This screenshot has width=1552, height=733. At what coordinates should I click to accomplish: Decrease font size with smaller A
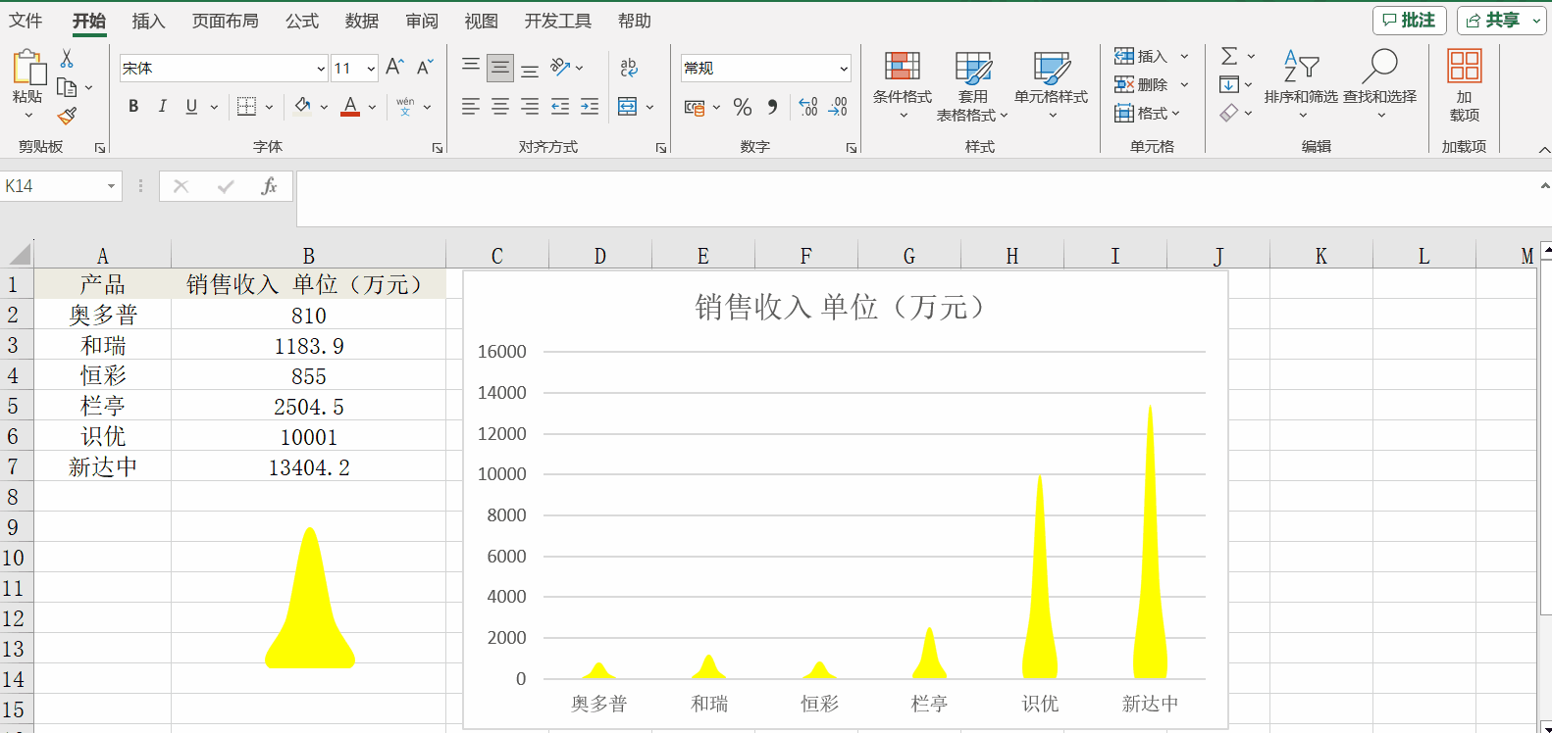coord(425,67)
